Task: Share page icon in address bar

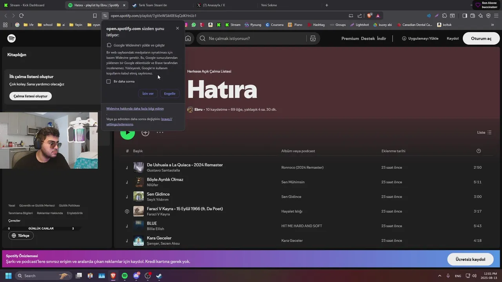Action: [x=360, y=16]
